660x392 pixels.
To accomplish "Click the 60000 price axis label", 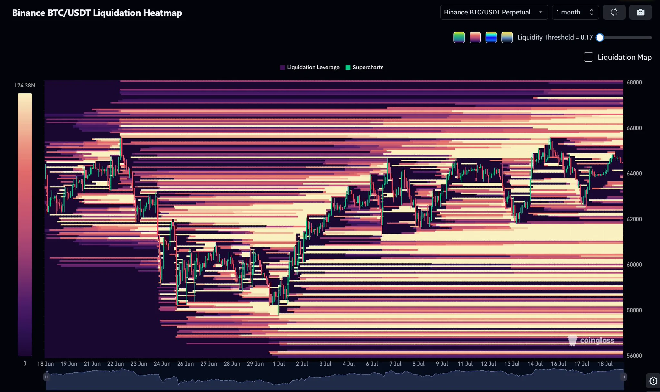I will [634, 265].
